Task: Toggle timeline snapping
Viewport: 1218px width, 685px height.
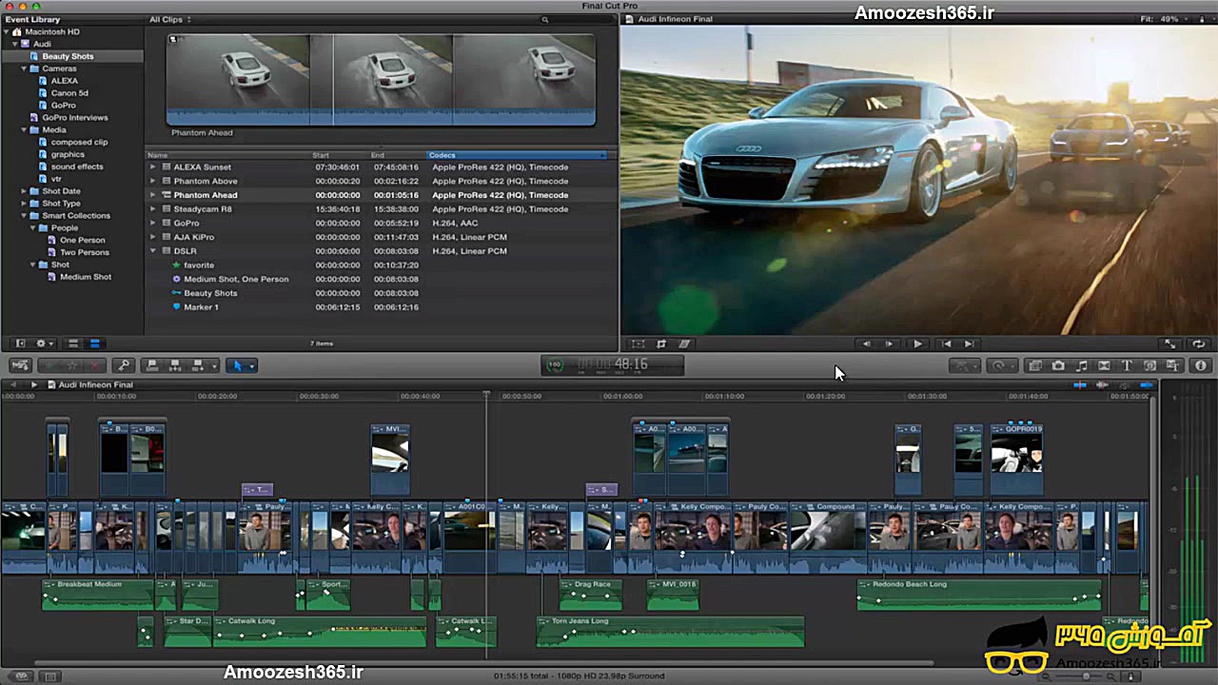Action: point(1147,384)
